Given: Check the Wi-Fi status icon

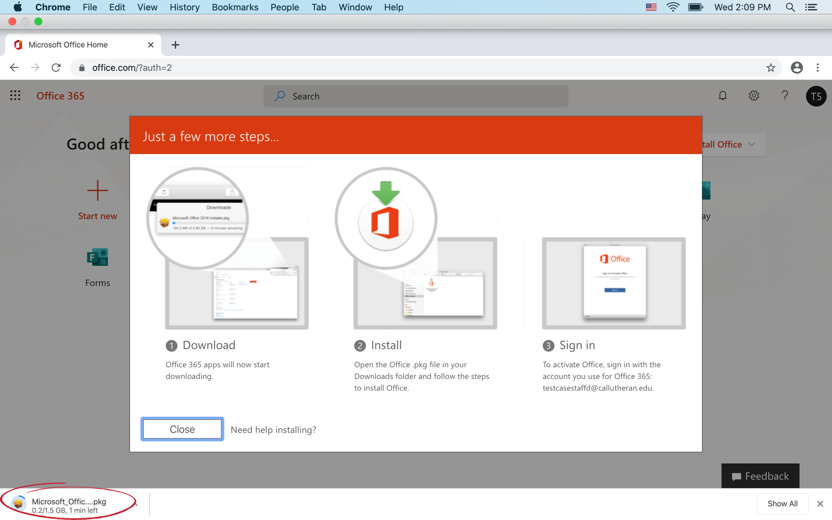Looking at the screenshot, I should [x=673, y=7].
